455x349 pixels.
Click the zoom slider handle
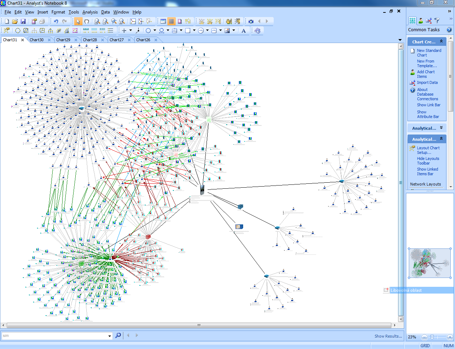click(432, 337)
